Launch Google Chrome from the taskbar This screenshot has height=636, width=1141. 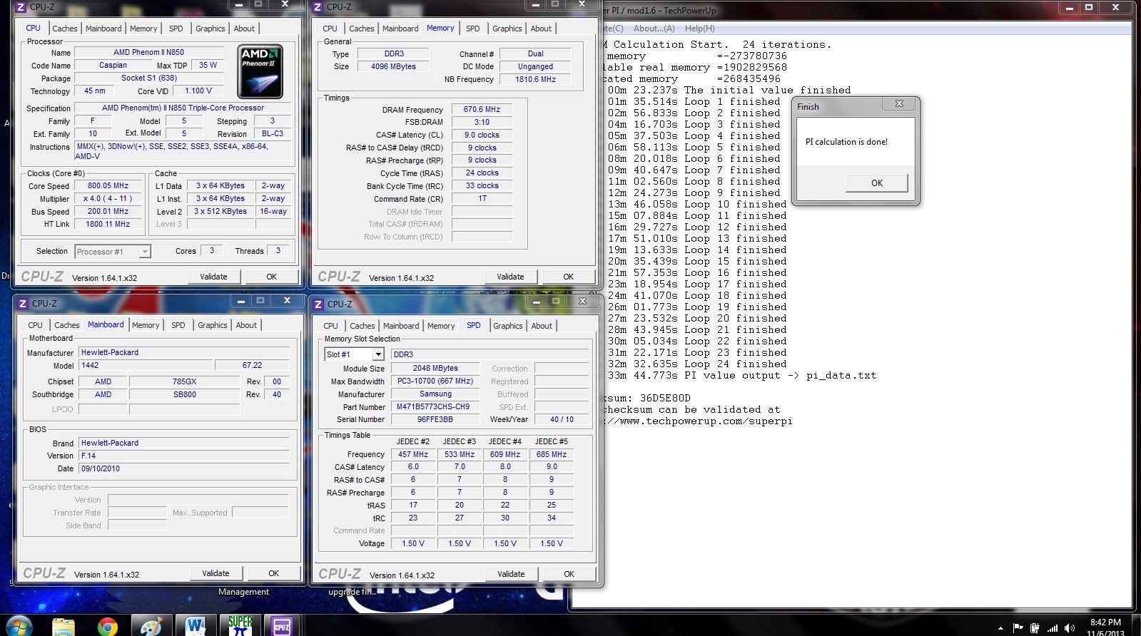108,626
